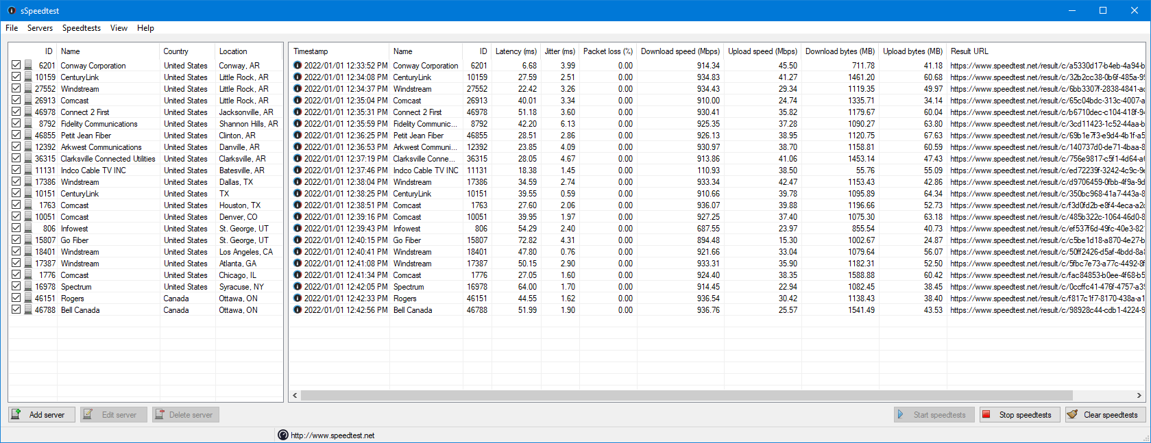Image resolution: width=1151 pixels, height=443 pixels.
Task: Sort results by Timestamp column header
Action: (339, 51)
